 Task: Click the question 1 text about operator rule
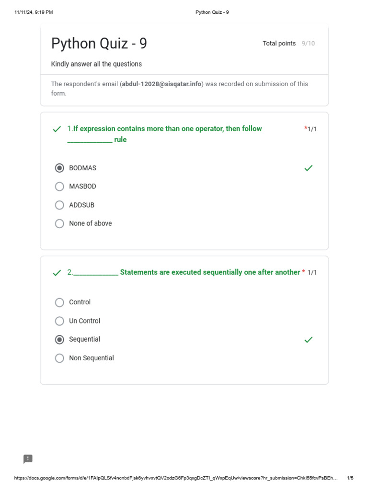(167, 129)
